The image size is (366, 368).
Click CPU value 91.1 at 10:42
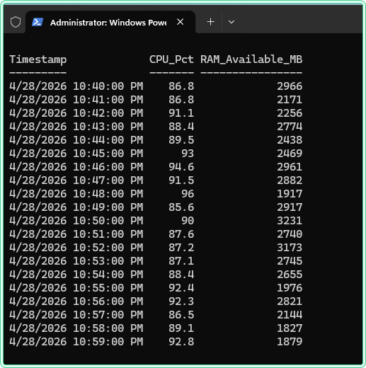click(x=181, y=113)
